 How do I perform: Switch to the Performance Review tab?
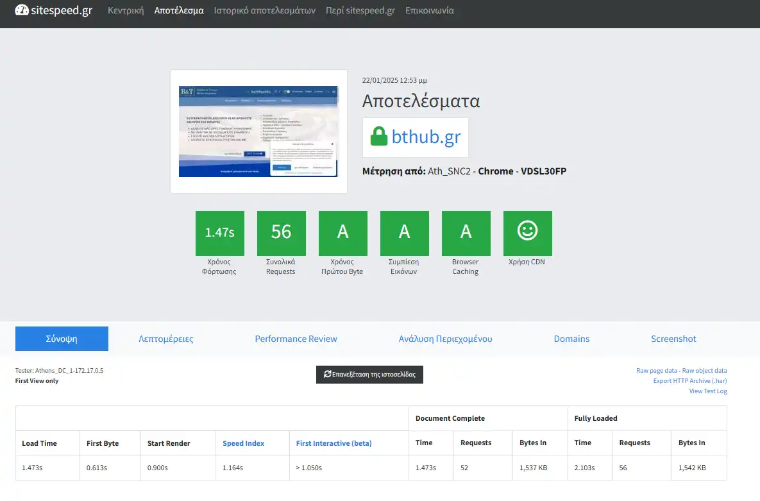point(296,339)
